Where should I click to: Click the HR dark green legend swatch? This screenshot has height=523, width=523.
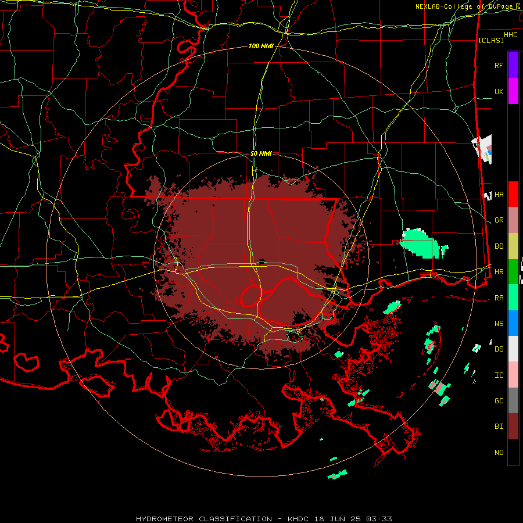(x=513, y=271)
